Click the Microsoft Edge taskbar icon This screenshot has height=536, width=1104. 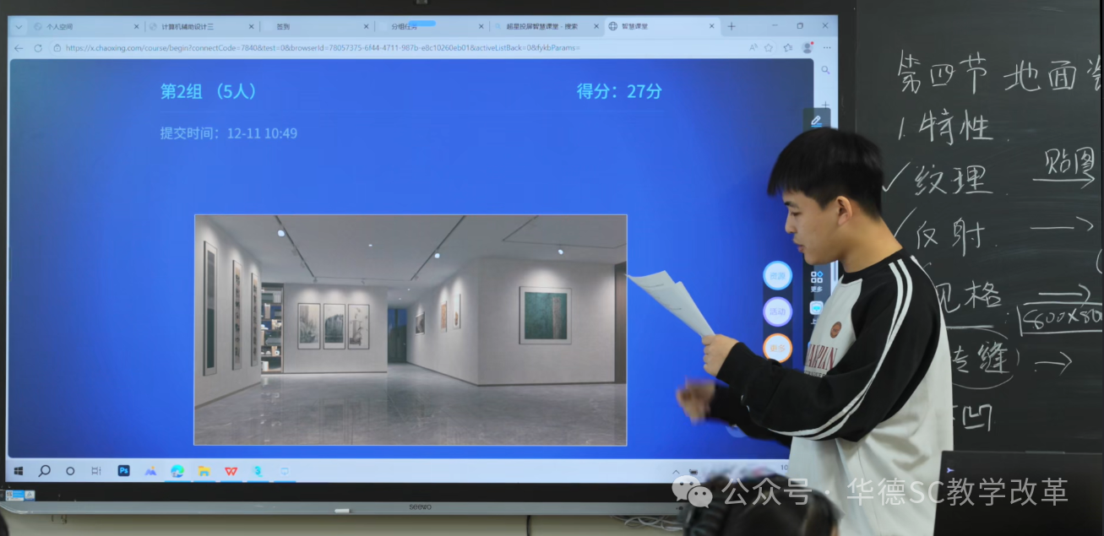(x=177, y=470)
